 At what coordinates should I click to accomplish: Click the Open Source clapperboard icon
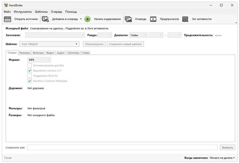[x=7, y=19]
